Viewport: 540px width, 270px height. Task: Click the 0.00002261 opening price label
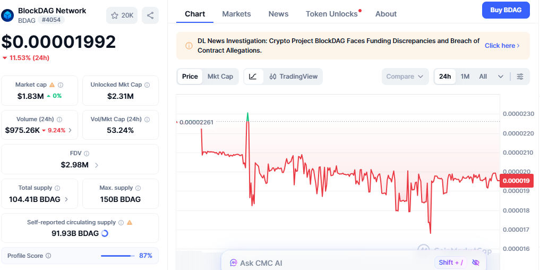[x=196, y=122]
